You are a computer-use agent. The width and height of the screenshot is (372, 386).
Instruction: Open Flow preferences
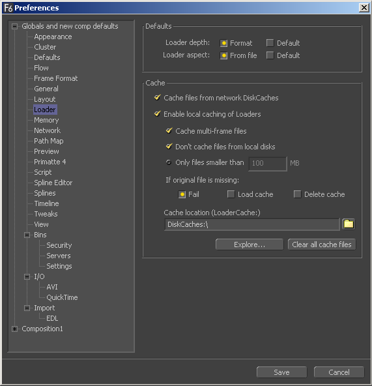[41, 68]
